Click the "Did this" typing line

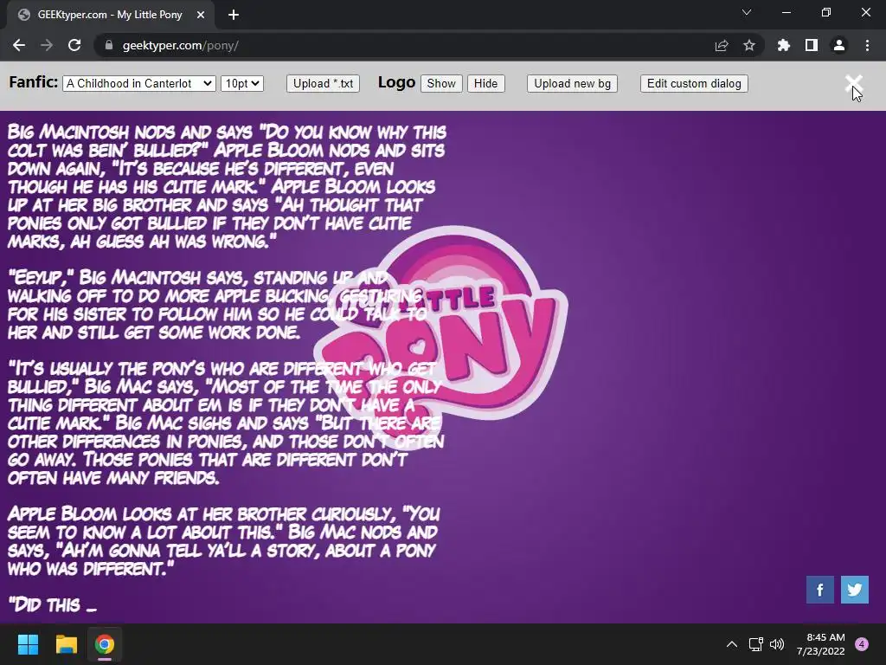click(x=53, y=605)
